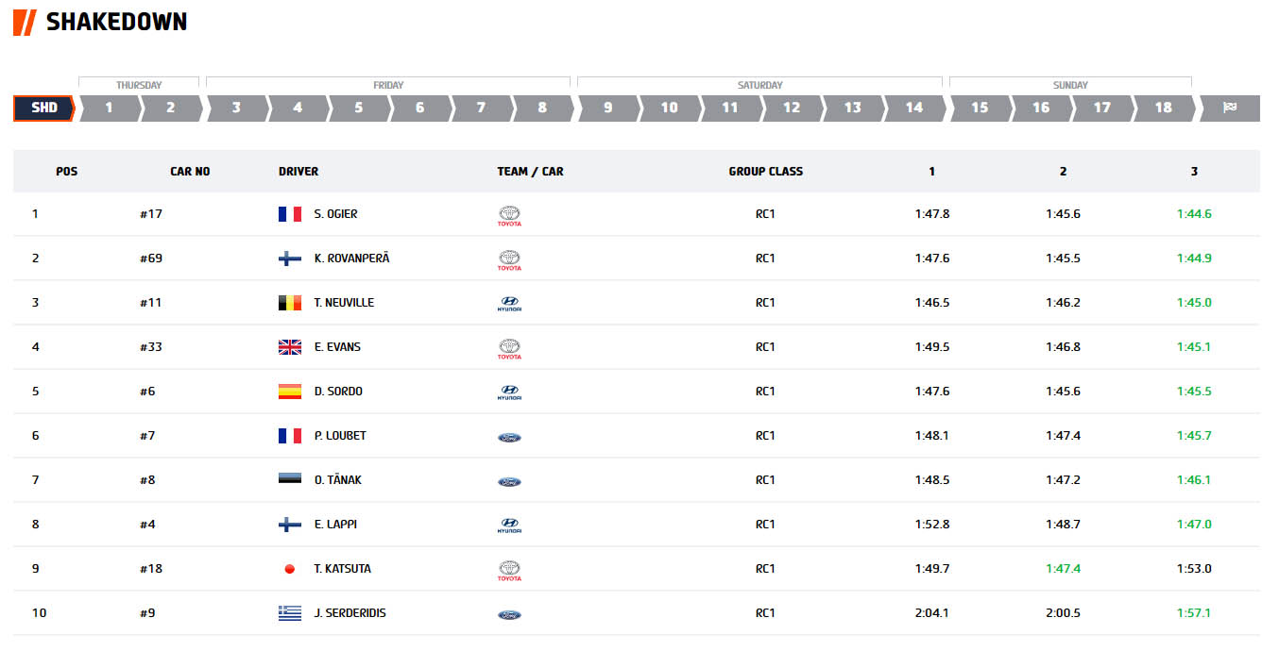
Task: Click Ogier's green 1:44.6 run time
Action: 1194,214
